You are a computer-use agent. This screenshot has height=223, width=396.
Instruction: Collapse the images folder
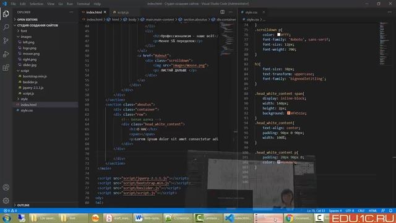(x=45, y=37)
